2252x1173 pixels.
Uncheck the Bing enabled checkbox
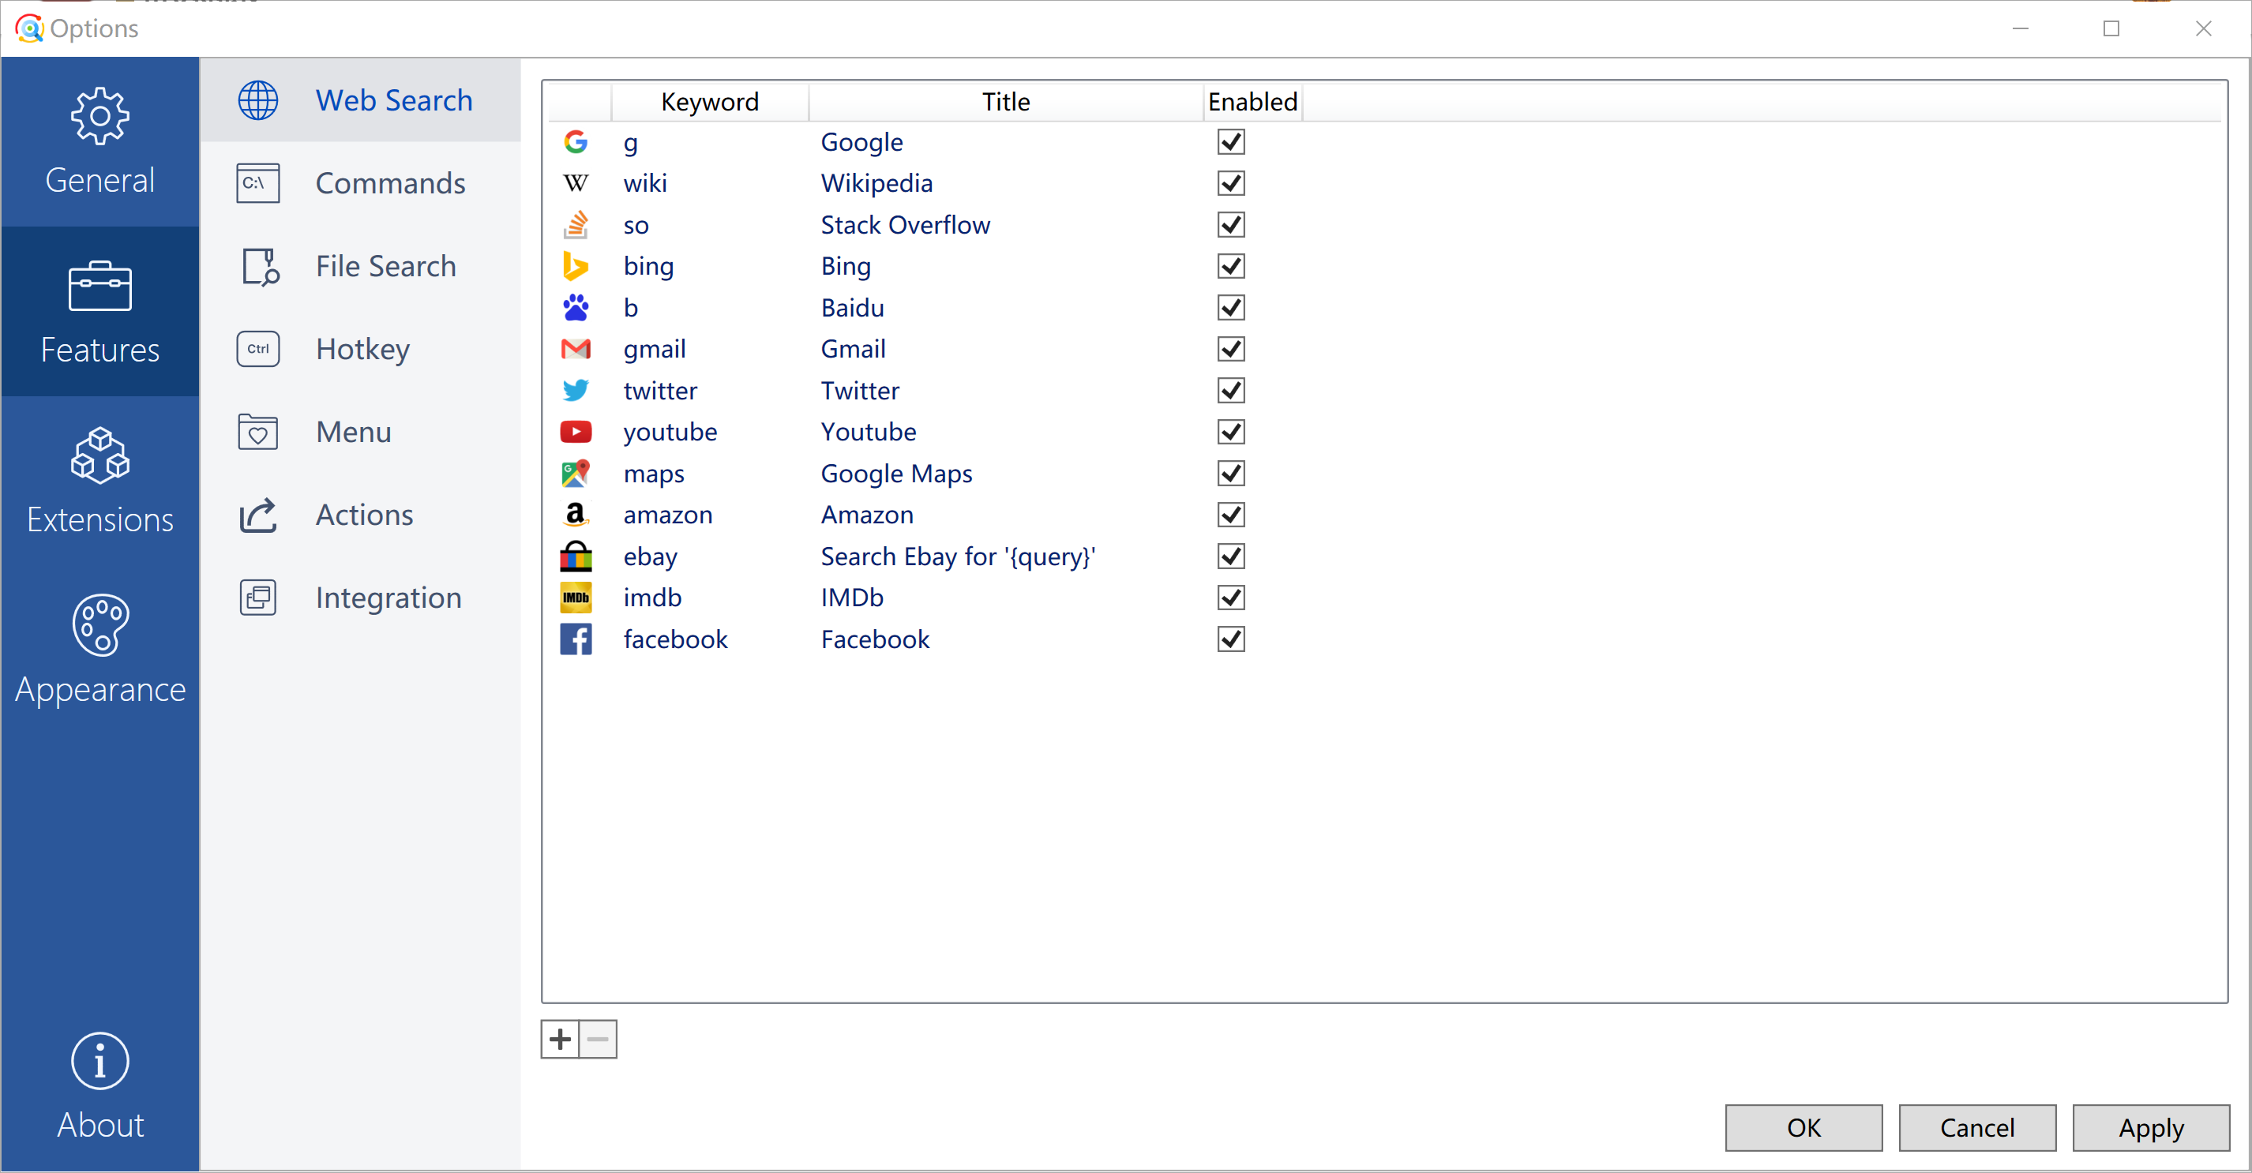coord(1230,266)
